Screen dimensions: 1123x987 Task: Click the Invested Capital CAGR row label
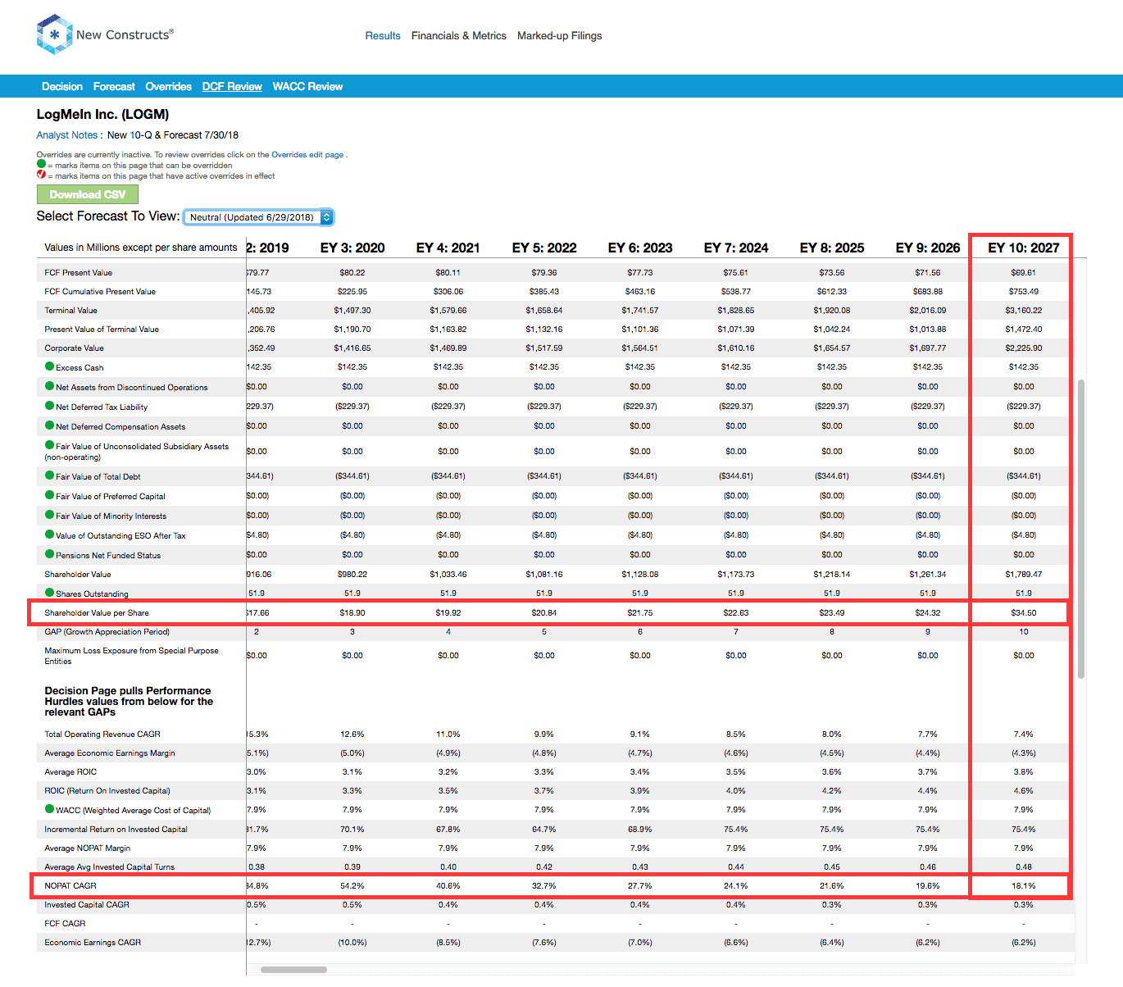(87, 904)
